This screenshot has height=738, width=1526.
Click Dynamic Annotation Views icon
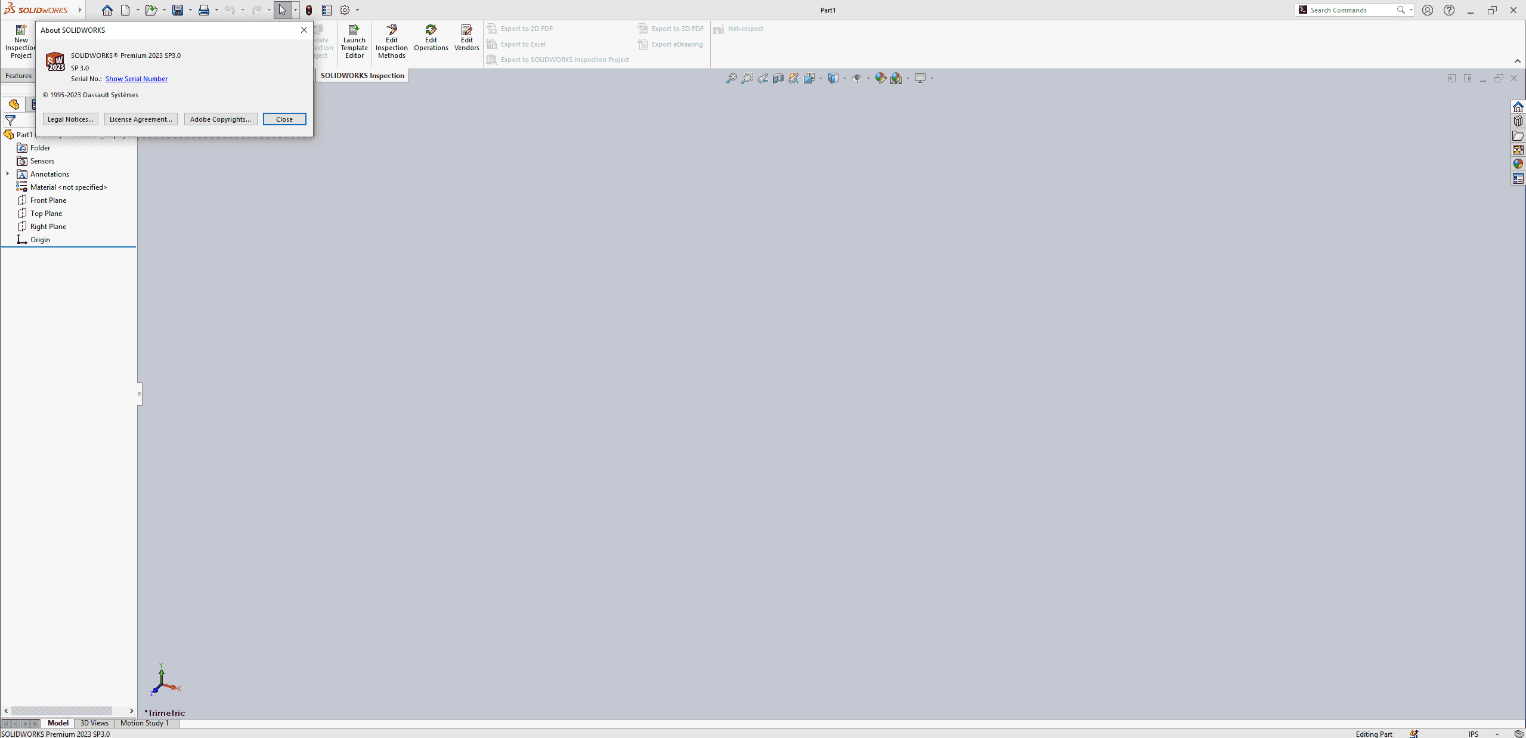(x=794, y=78)
